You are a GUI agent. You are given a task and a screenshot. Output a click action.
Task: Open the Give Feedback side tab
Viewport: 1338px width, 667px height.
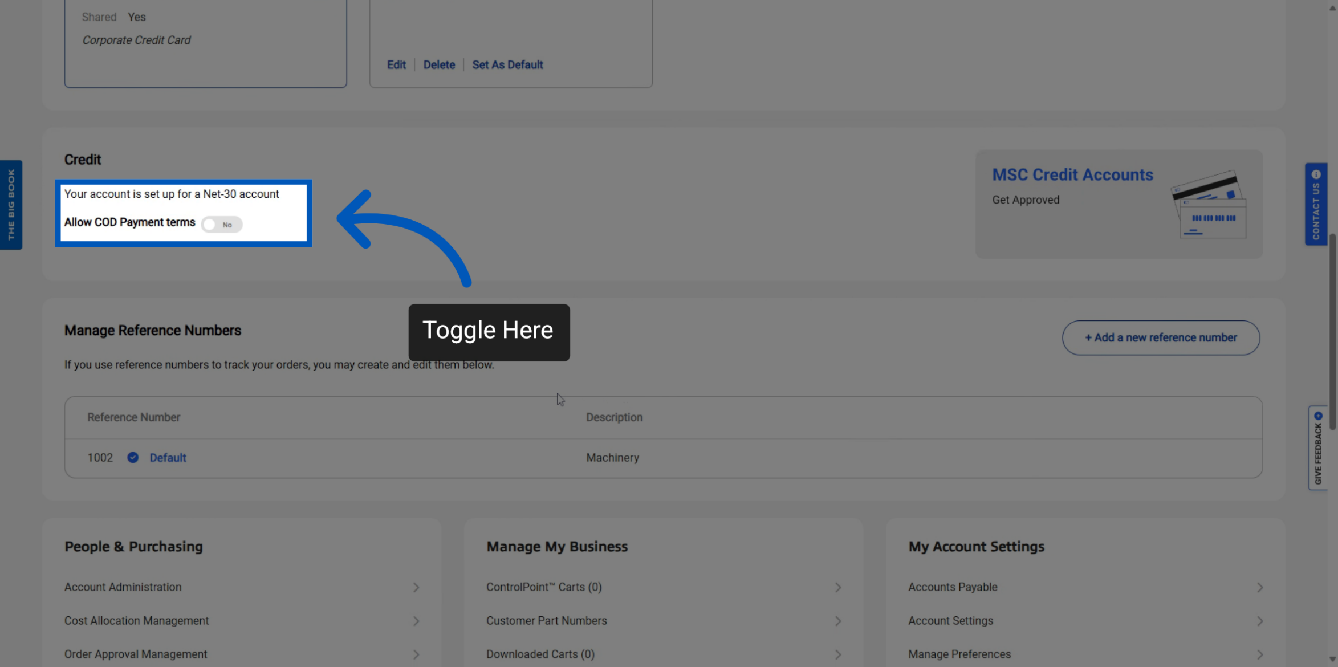[x=1317, y=448]
